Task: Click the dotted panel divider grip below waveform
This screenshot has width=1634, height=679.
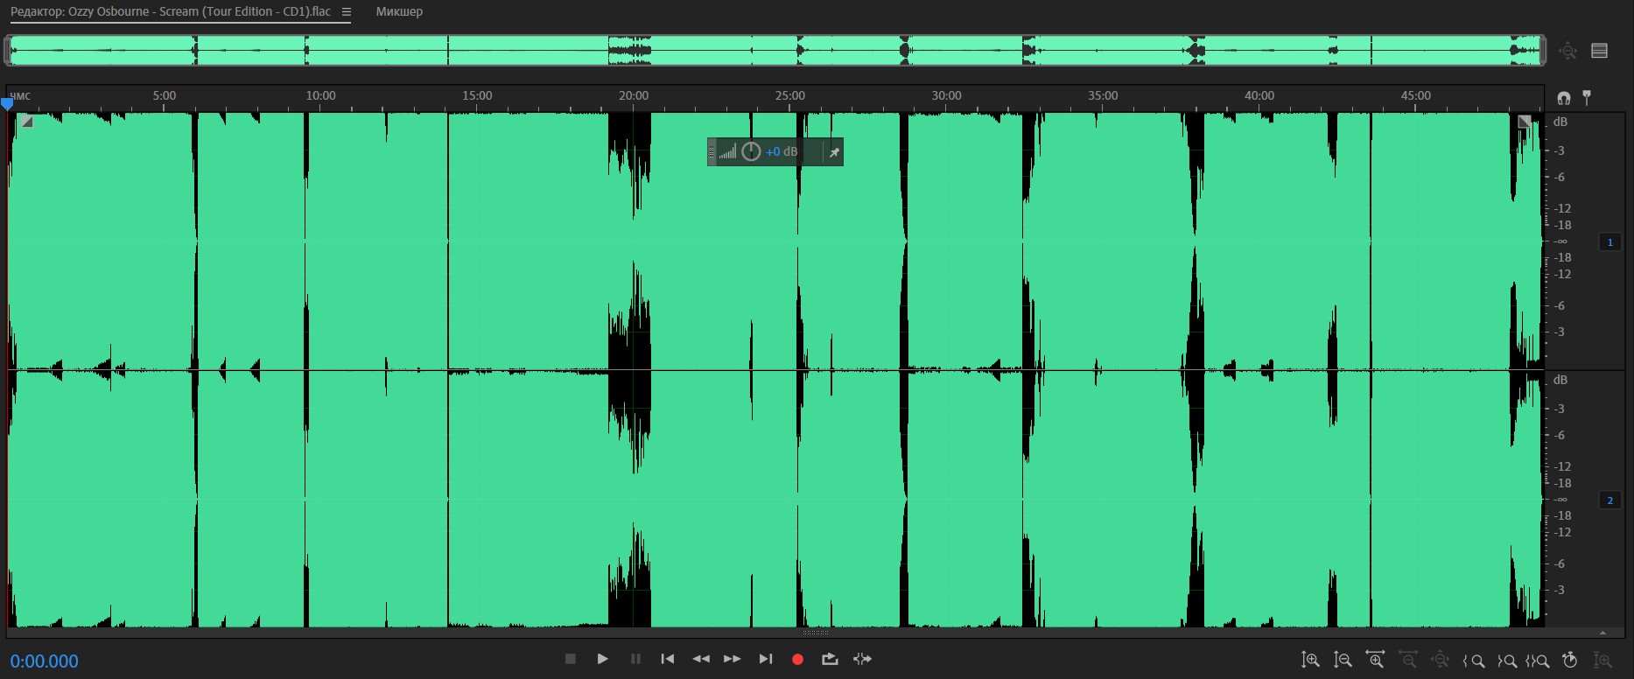Action: point(816,633)
